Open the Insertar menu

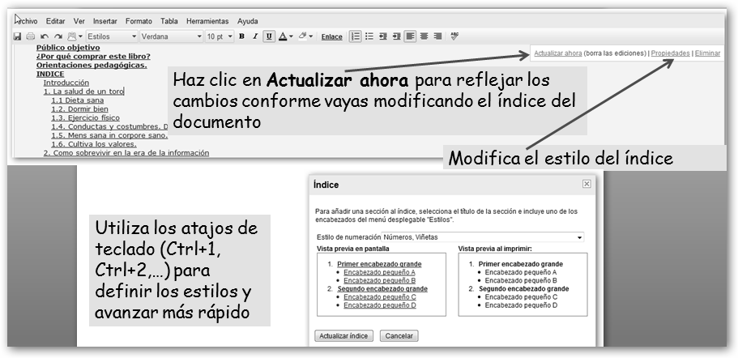point(105,20)
